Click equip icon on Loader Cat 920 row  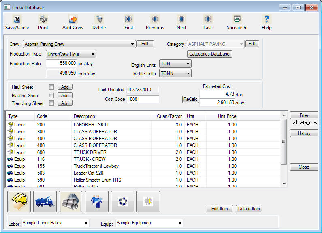click(x=10, y=173)
